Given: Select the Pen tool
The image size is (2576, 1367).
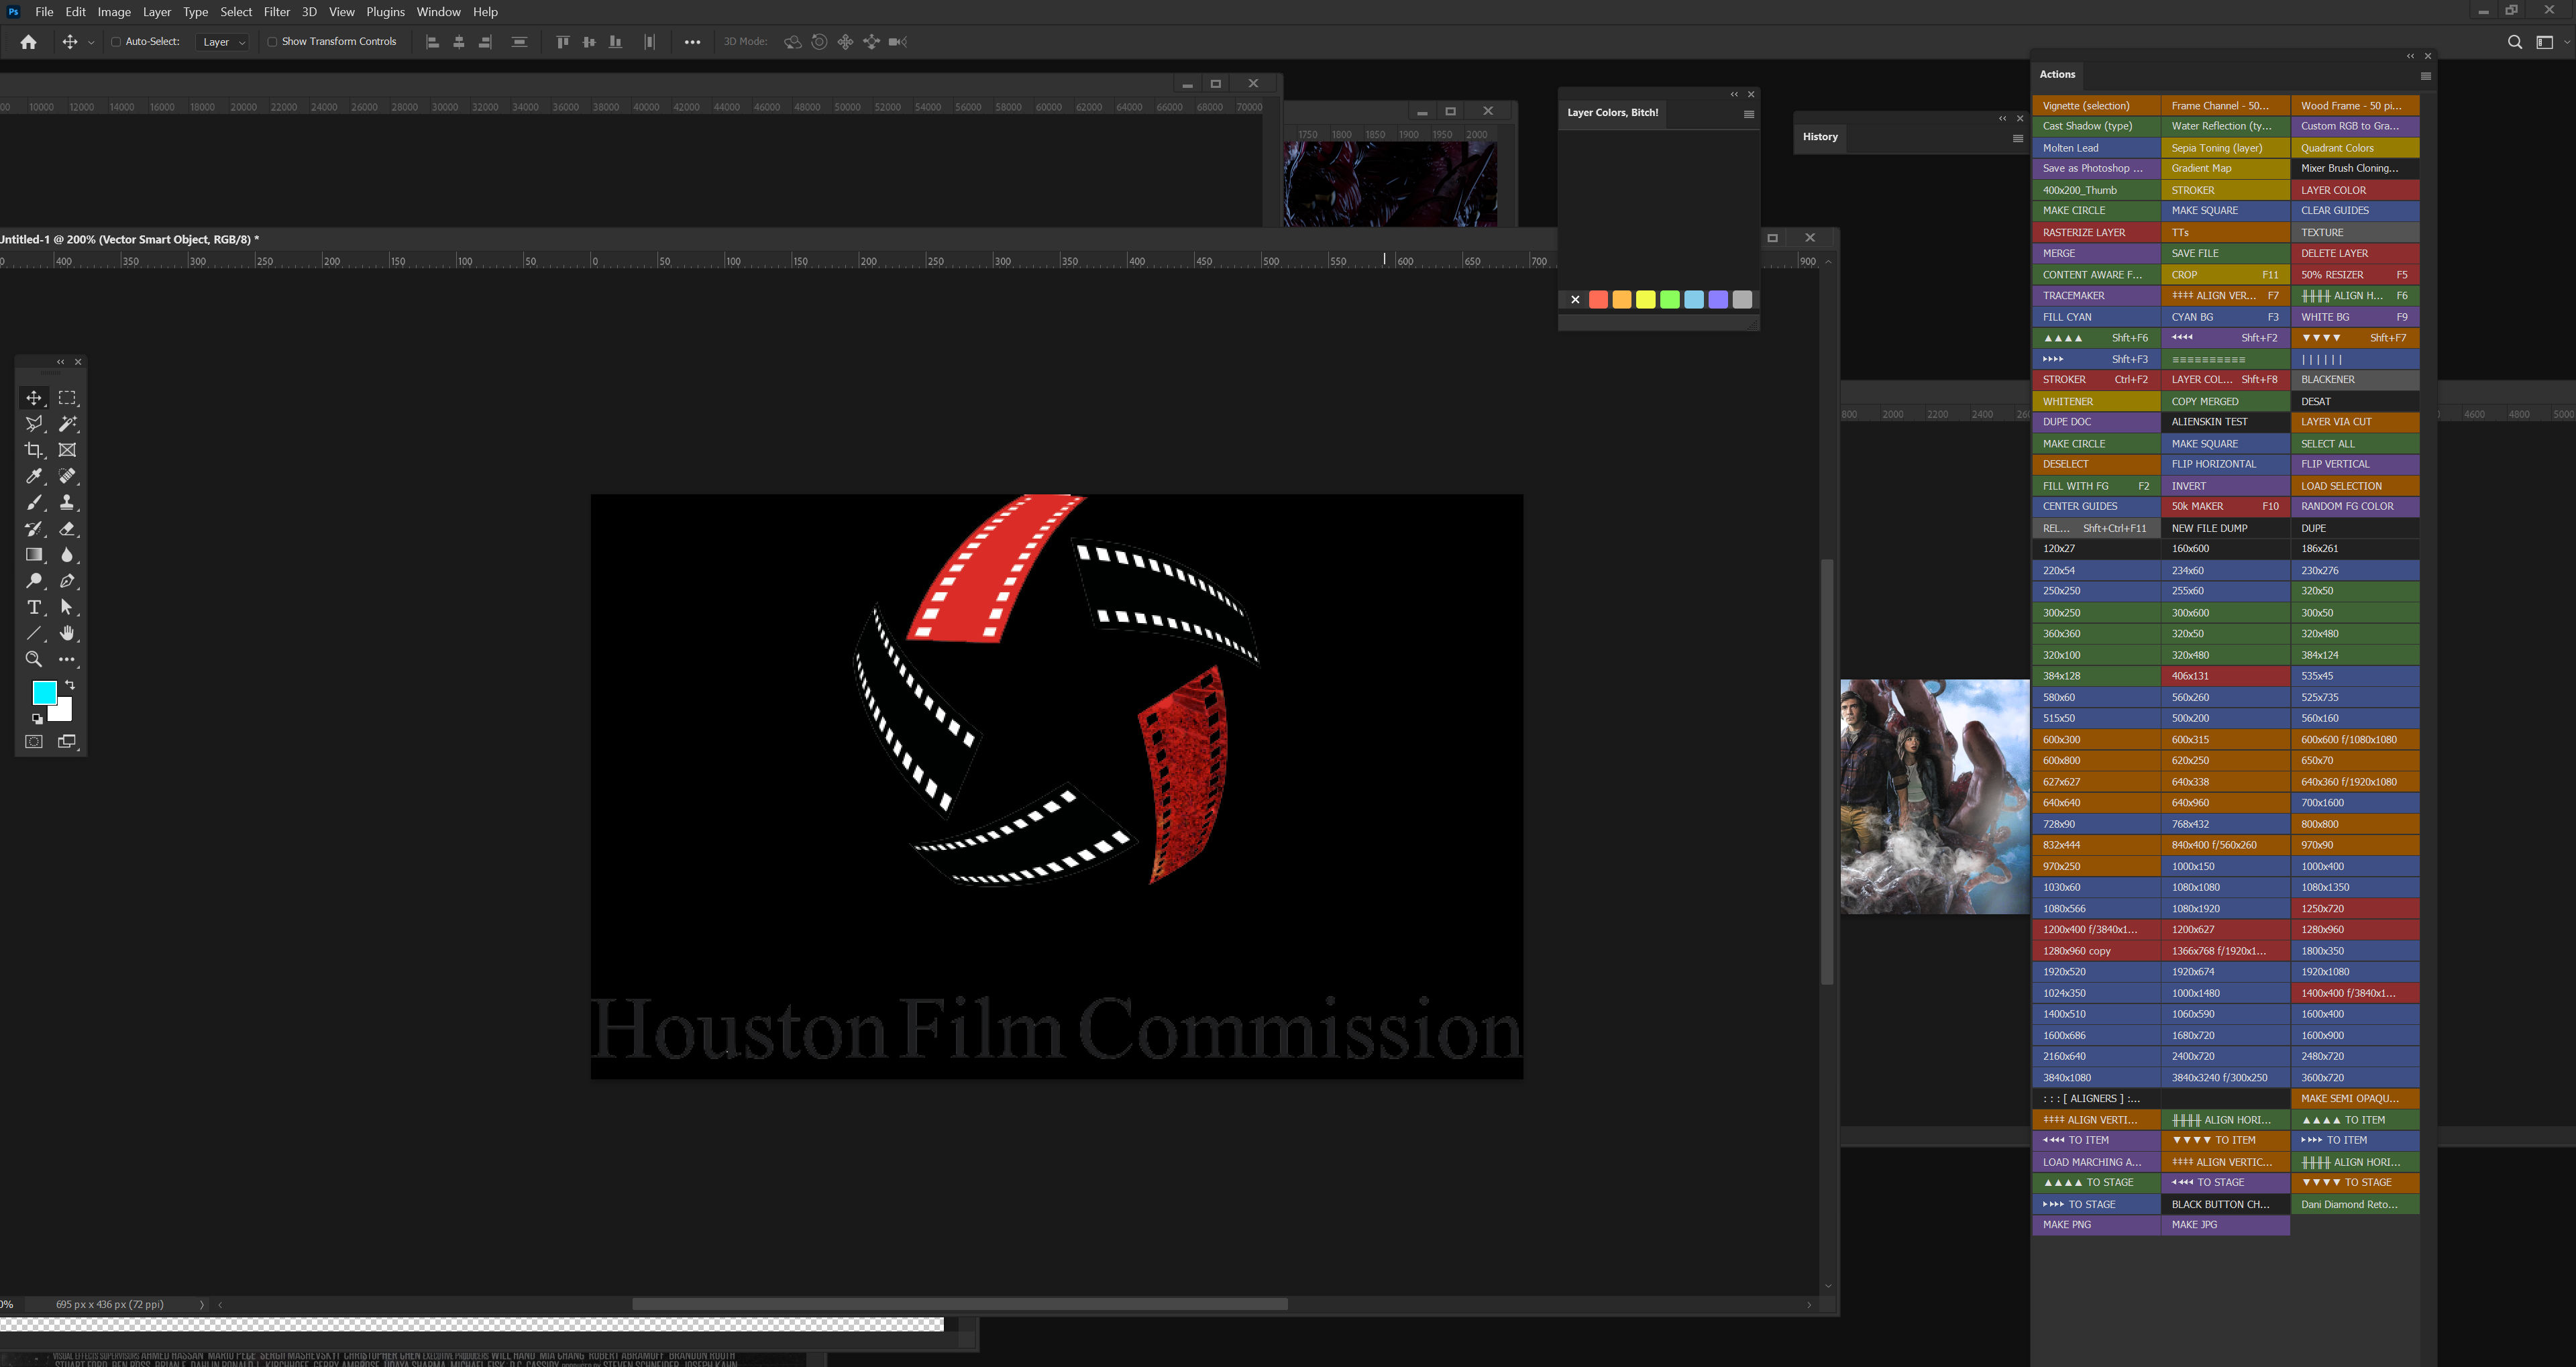Looking at the screenshot, I should (67, 581).
